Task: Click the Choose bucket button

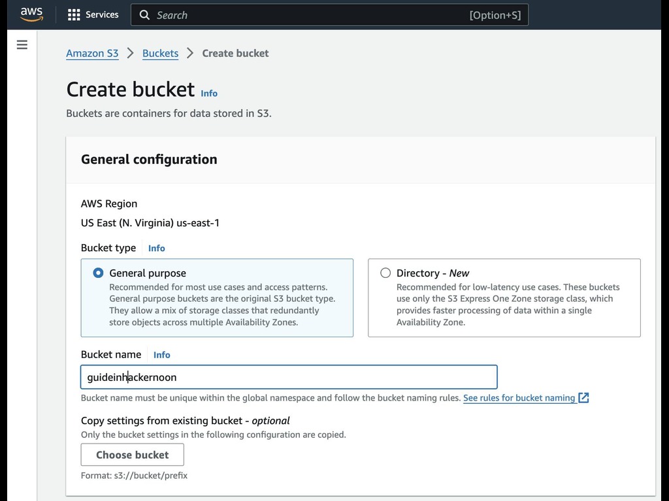Action: [132, 455]
